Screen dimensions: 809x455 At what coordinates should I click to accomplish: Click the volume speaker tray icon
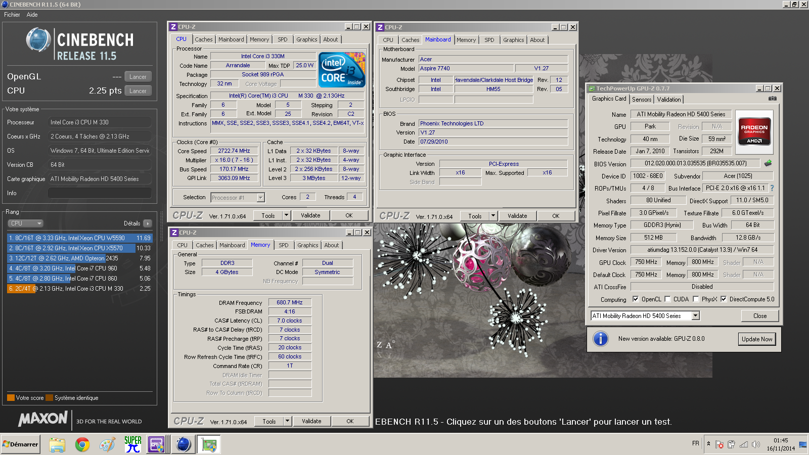coord(756,444)
